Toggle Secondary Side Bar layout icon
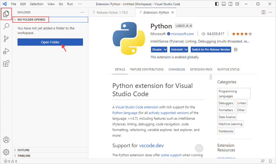The image size is (276, 164). tap(230, 4)
